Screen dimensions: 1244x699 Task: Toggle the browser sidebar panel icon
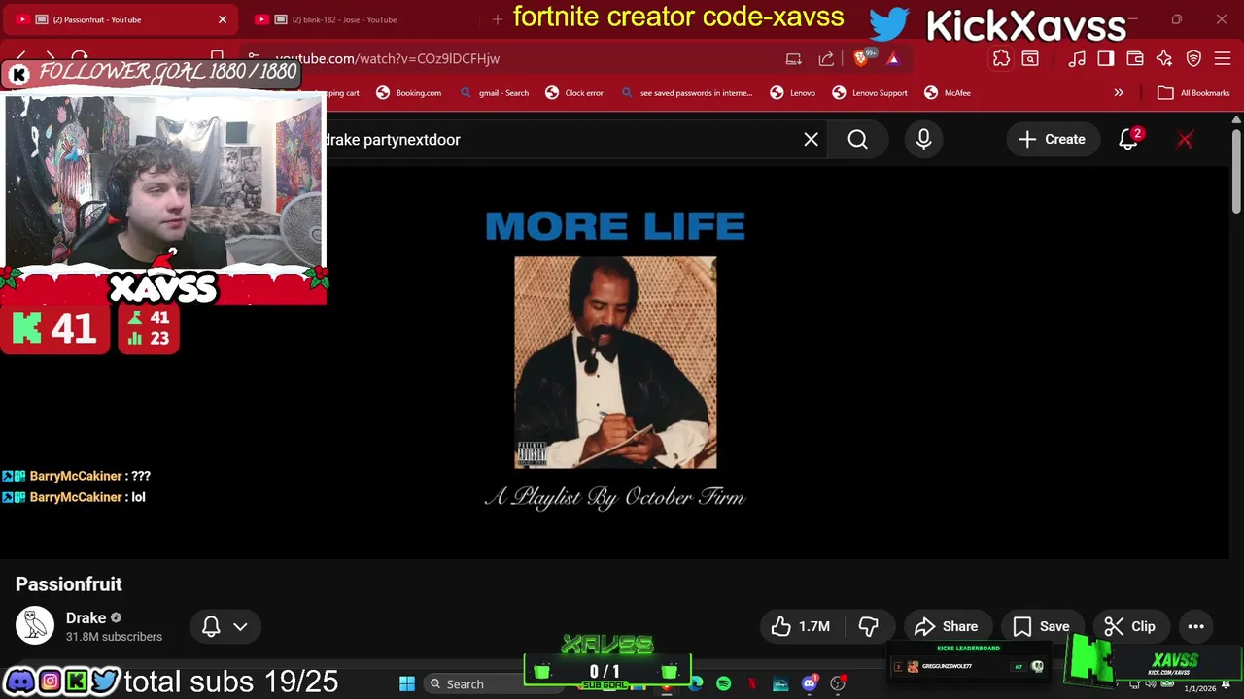pos(1106,58)
